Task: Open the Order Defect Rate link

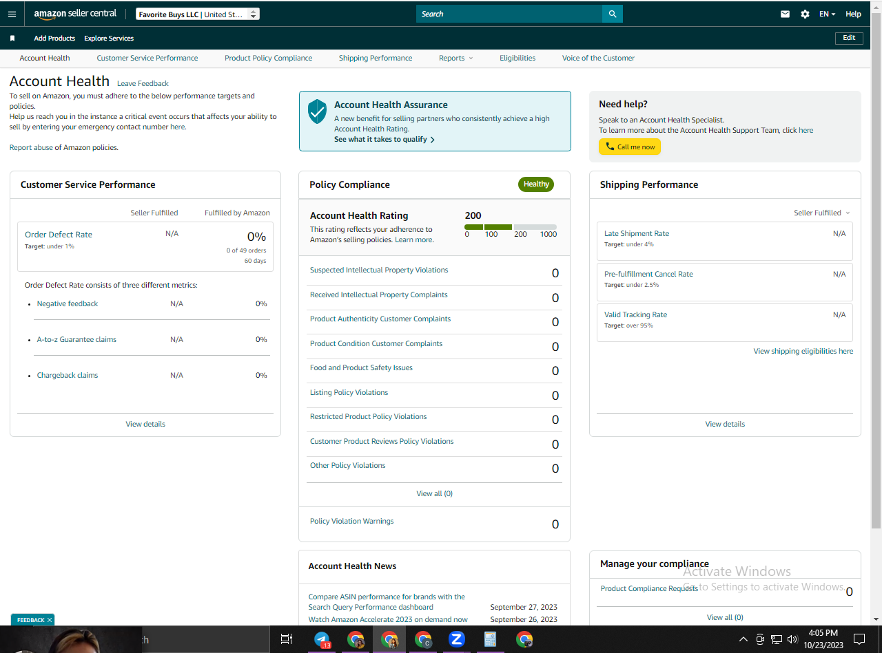Action: [x=59, y=235]
